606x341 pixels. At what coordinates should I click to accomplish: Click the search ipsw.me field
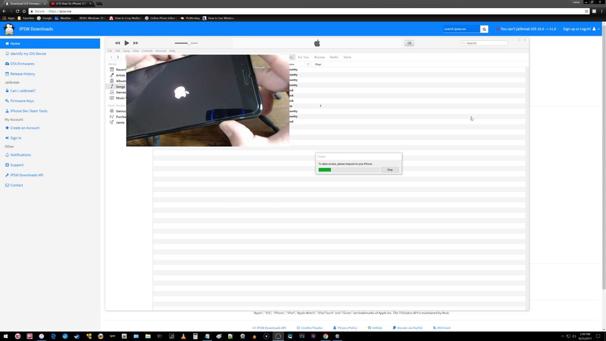pos(461,29)
